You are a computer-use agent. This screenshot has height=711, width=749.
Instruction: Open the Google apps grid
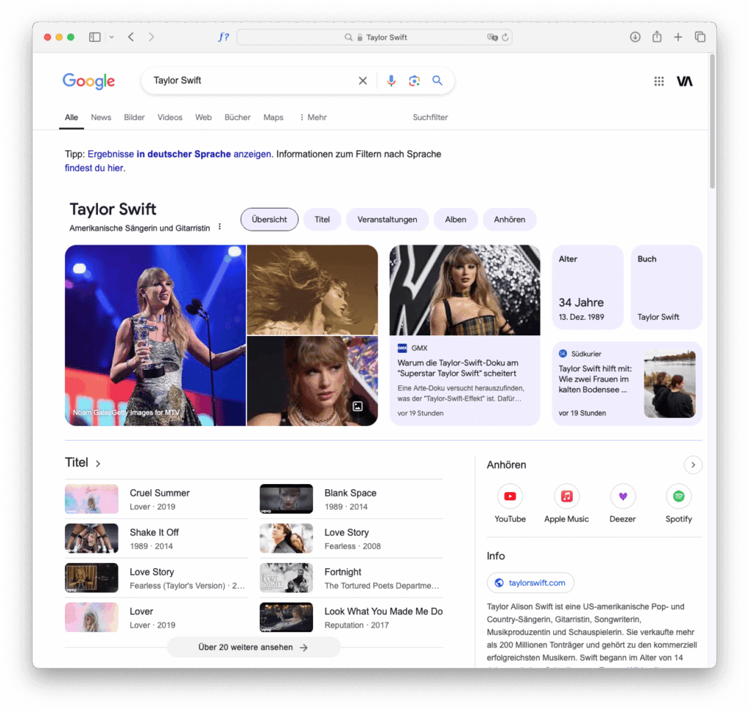(659, 81)
